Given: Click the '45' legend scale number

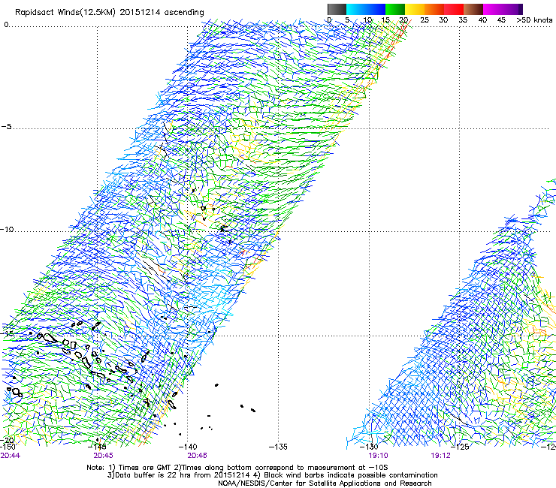Looking at the screenshot, I should [501, 20].
